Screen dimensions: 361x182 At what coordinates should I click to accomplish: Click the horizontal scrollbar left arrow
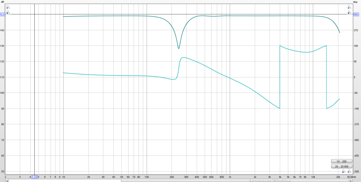(x=7, y=181)
